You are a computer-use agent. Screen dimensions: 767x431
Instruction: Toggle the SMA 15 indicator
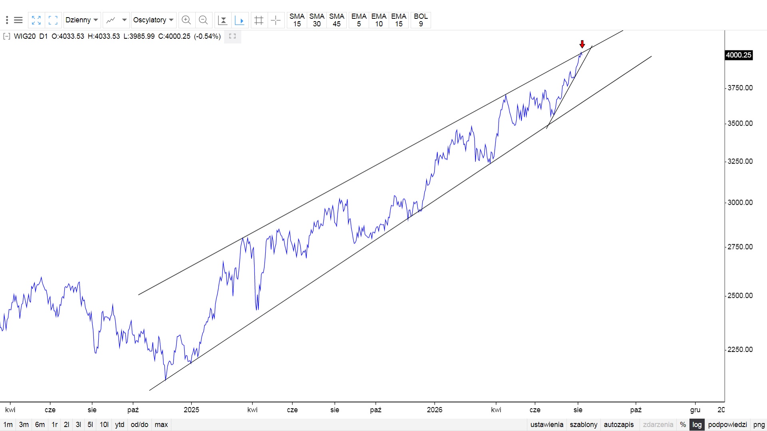[297, 20]
